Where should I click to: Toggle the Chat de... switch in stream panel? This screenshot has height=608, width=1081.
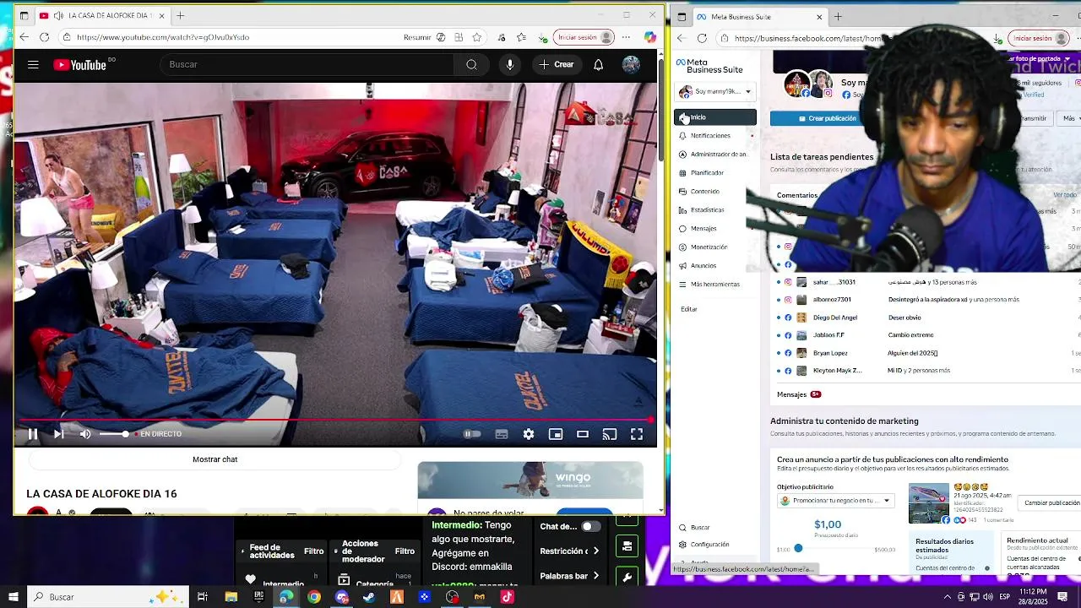[591, 527]
